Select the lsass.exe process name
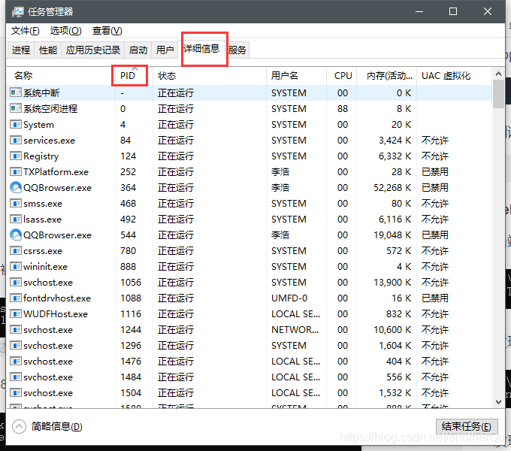The height and width of the screenshot is (451, 511). pyautogui.click(x=42, y=219)
